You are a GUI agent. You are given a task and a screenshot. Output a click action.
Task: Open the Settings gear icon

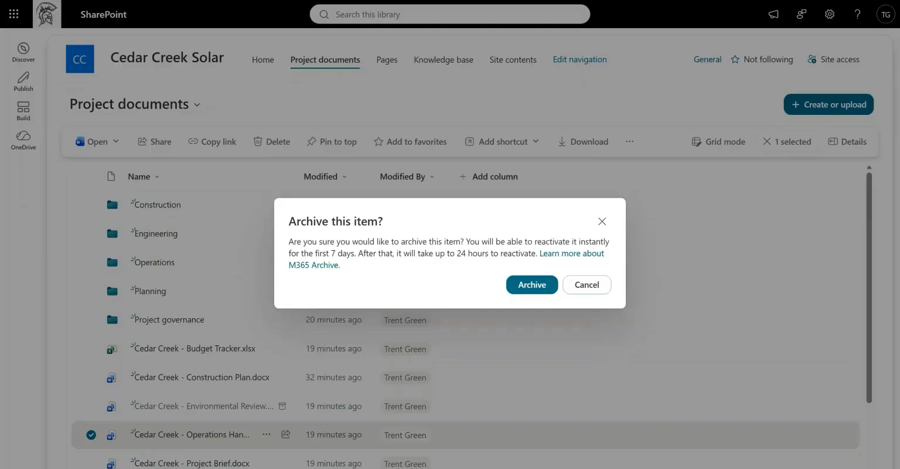pyautogui.click(x=830, y=15)
